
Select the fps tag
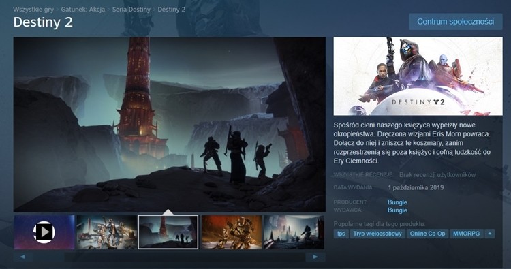pyautogui.click(x=341, y=234)
